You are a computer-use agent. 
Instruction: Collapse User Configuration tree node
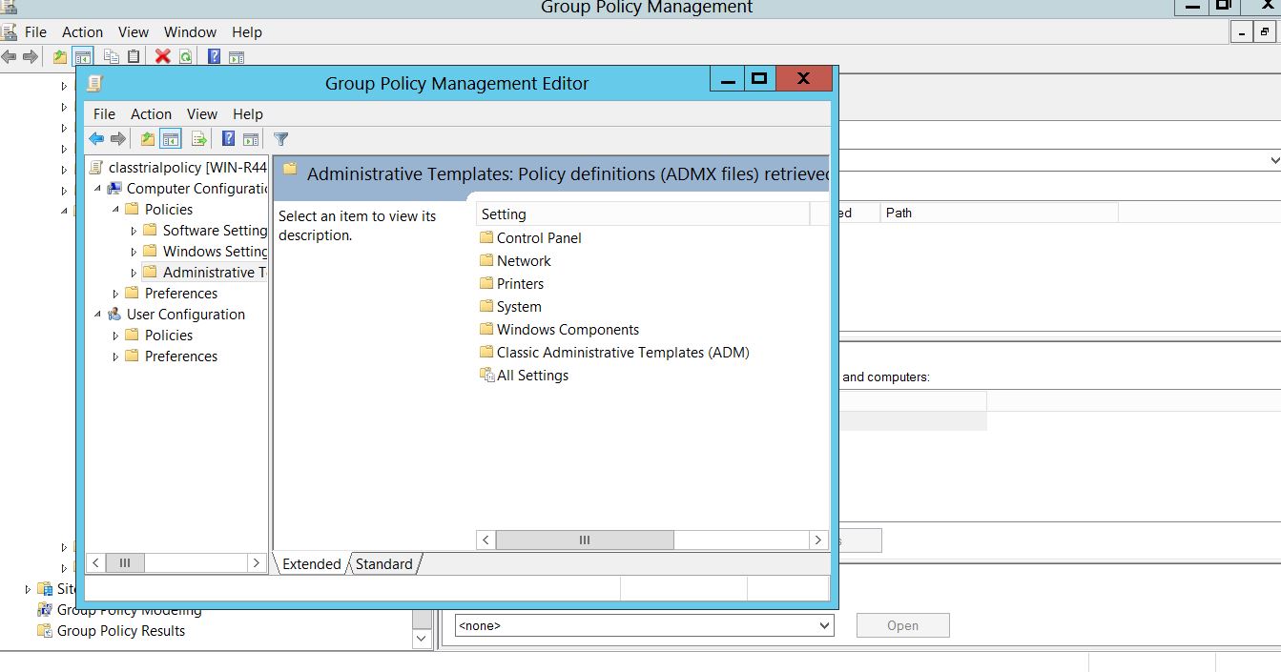point(98,315)
